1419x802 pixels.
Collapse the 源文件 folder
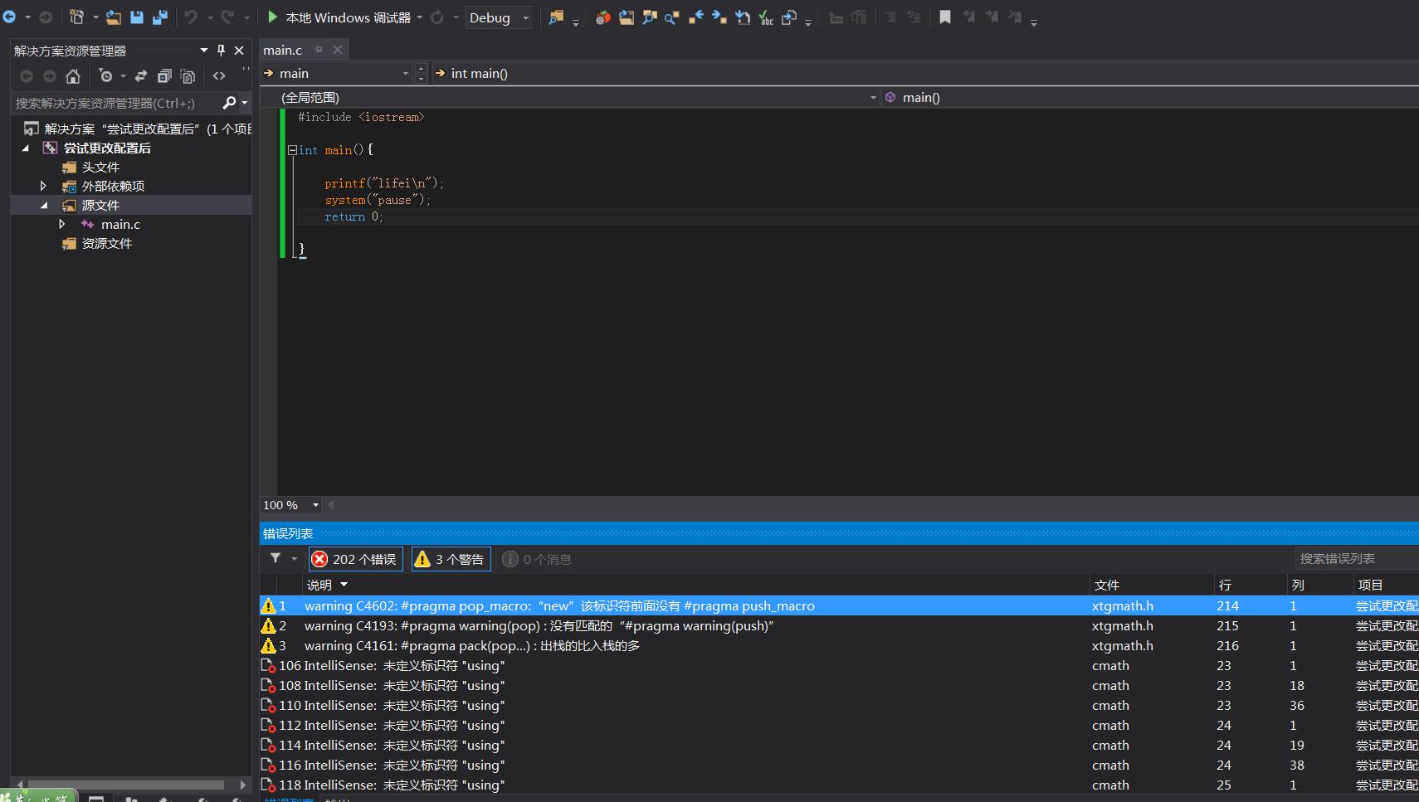[x=44, y=206]
